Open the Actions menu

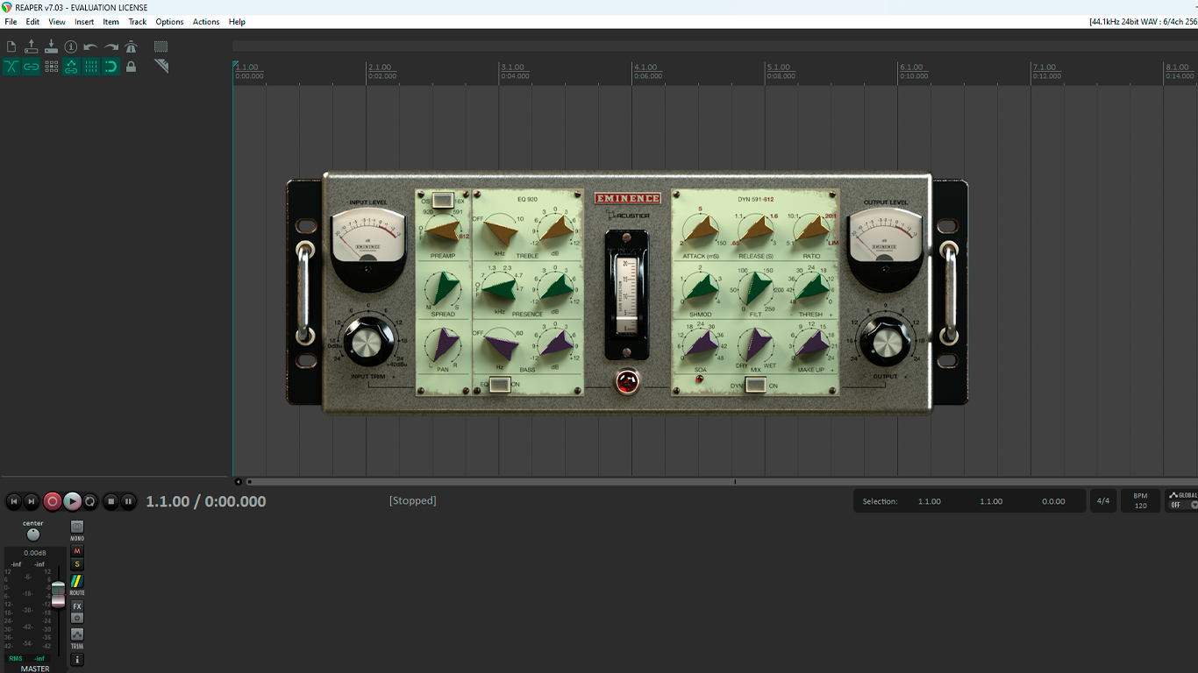(x=206, y=22)
